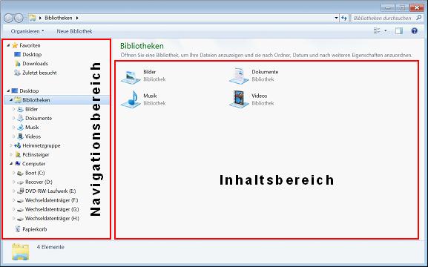Expand the Boot (C:) tree node
428x267 pixels.
click(13, 173)
